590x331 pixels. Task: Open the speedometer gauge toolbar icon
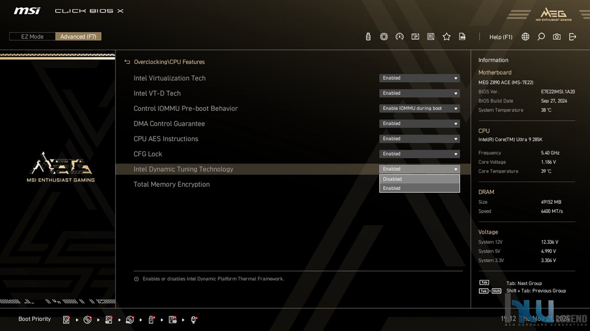(400, 37)
